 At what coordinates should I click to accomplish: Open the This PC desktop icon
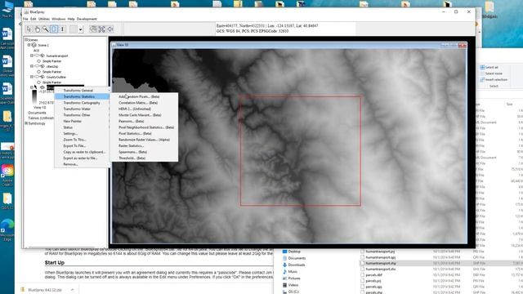coord(7,9)
